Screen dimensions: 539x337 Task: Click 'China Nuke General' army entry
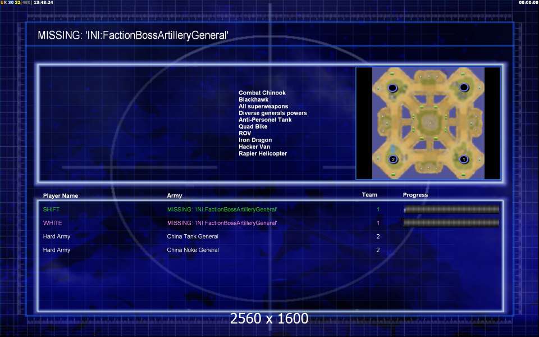click(x=193, y=250)
